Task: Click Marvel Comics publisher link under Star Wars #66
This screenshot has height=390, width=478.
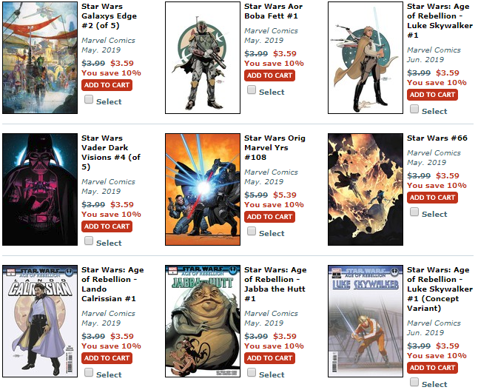Action: point(434,152)
